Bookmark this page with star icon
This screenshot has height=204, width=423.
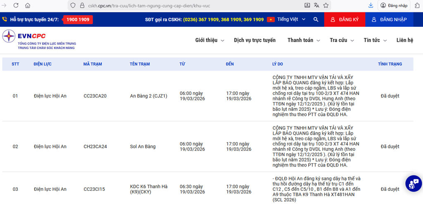click(x=326, y=5)
